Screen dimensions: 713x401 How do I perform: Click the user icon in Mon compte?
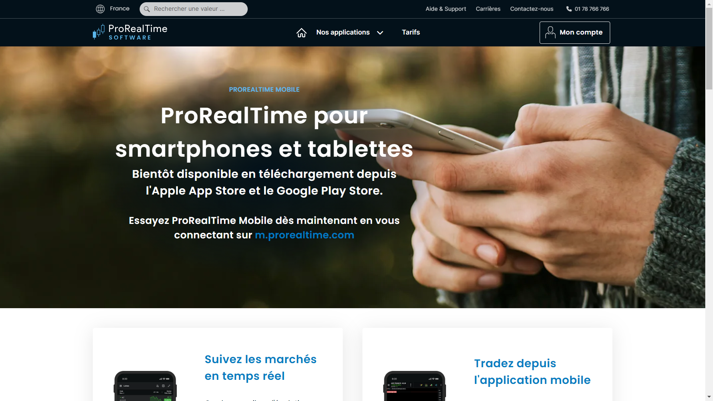pos(550,32)
